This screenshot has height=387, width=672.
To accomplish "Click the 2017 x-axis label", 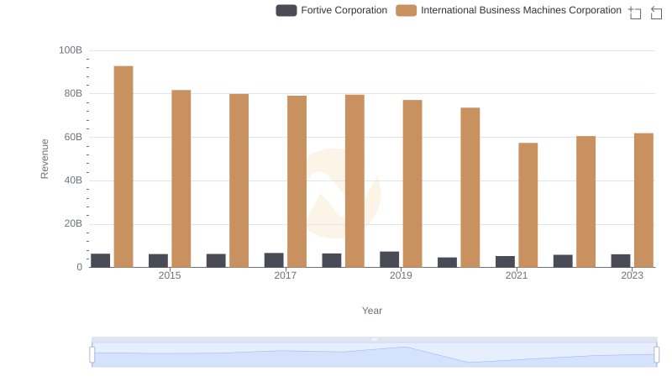I will click(286, 275).
